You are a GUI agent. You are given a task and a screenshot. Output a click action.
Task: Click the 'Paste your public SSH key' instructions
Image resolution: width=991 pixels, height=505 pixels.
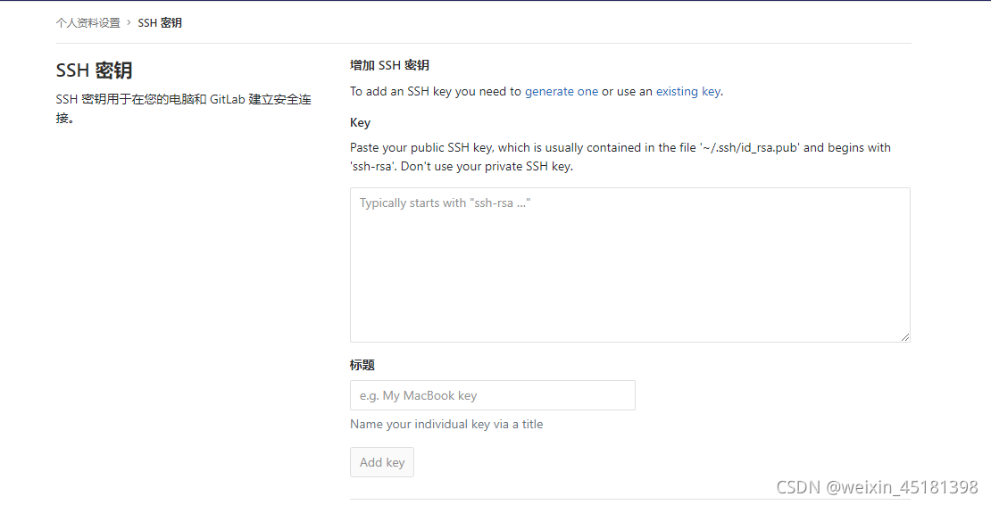(620, 157)
